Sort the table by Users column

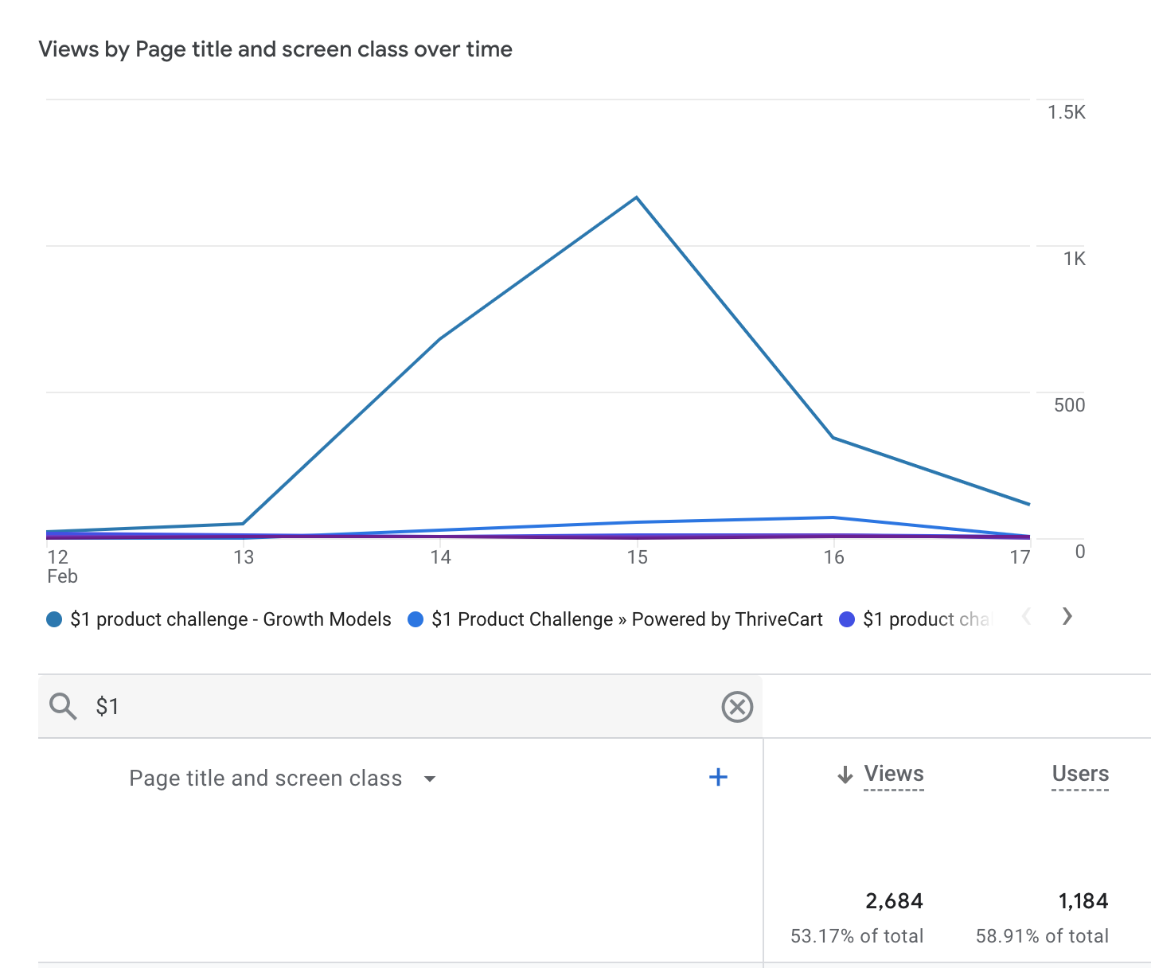click(1080, 774)
